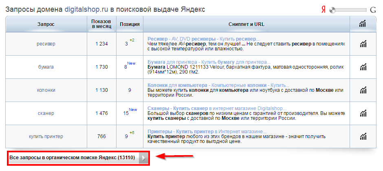The height and width of the screenshot is (171, 383).
Task: Open snippet link Колонки для компьютера
Action: pos(218,85)
